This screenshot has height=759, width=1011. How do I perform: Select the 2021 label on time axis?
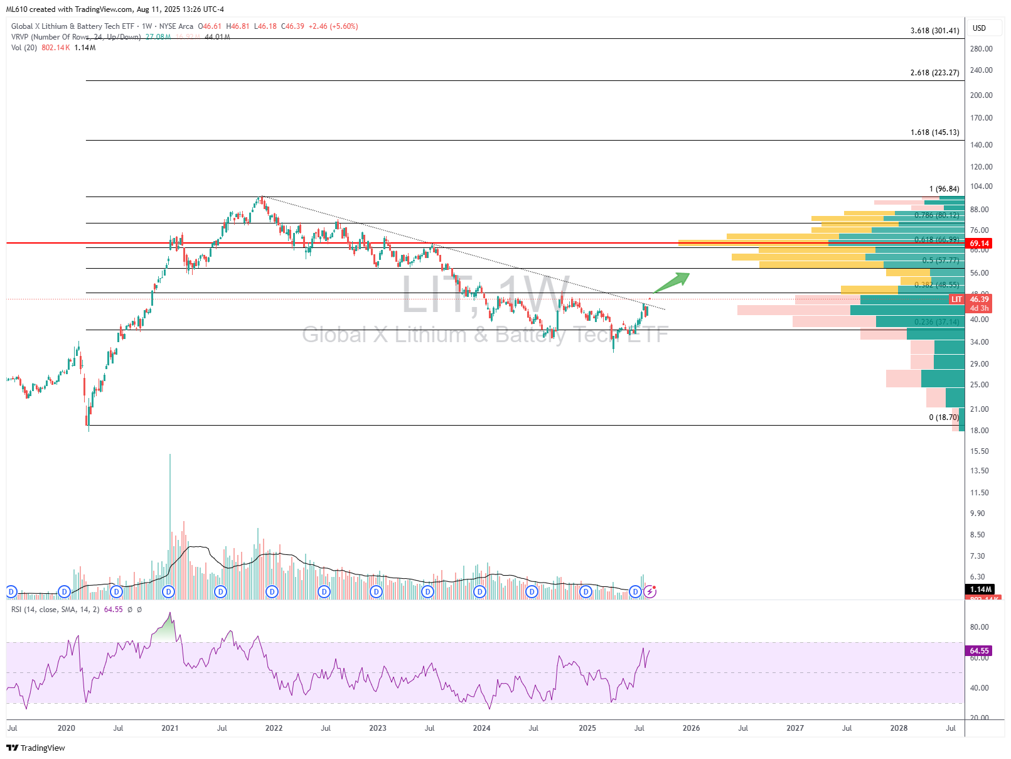pos(170,728)
